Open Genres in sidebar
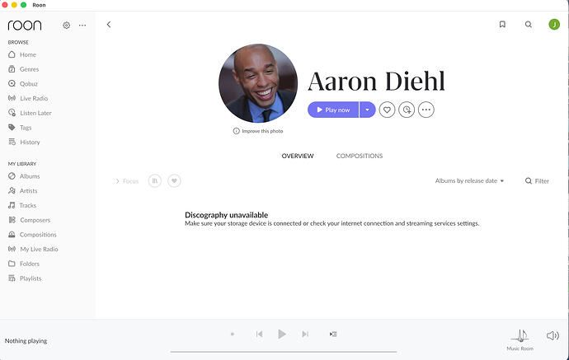 [24, 69]
